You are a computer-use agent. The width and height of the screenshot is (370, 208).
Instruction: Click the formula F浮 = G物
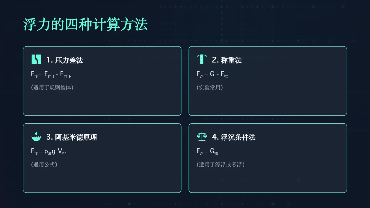coord(207,152)
